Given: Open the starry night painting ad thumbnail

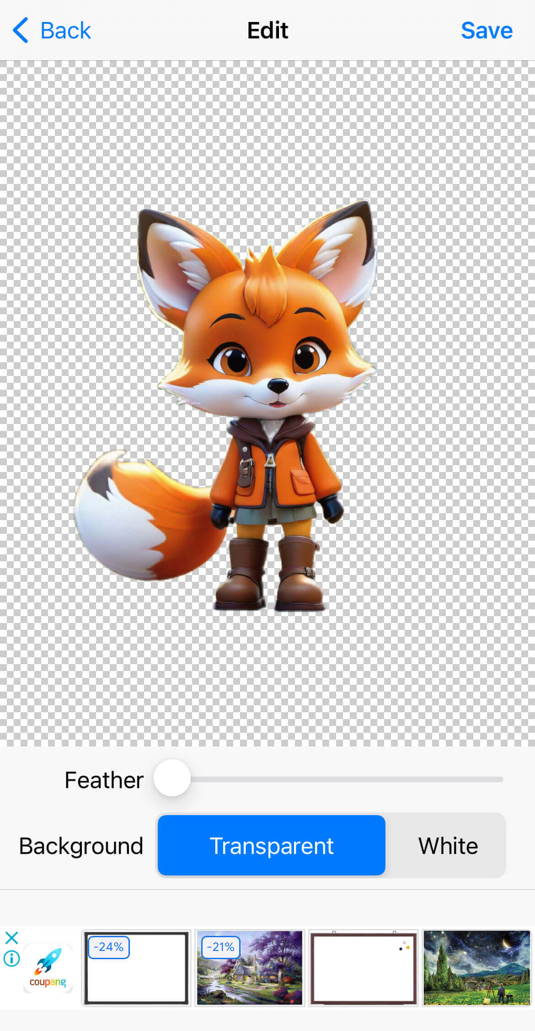Looking at the screenshot, I should [x=476, y=968].
